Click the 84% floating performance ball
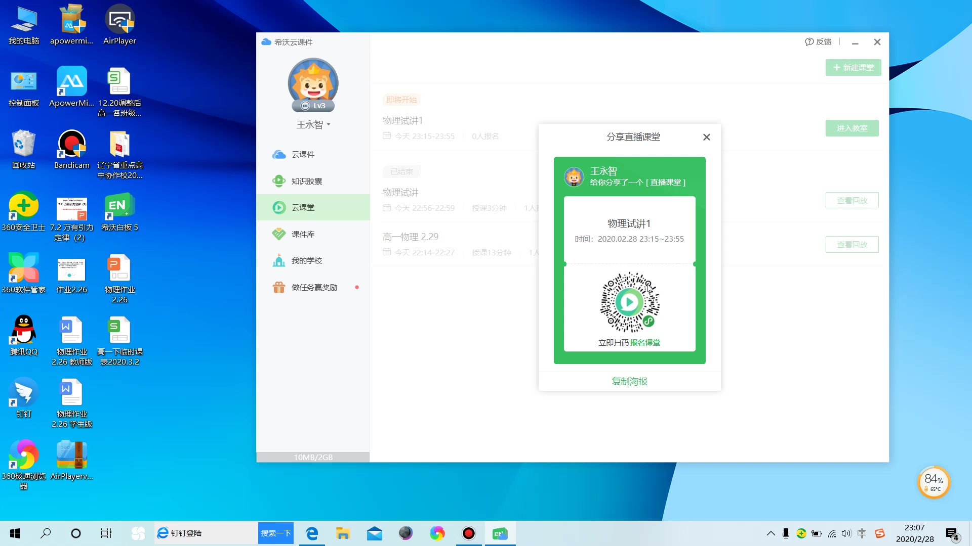Image resolution: width=972 pixels, height=546 pixels. point(934,482)
